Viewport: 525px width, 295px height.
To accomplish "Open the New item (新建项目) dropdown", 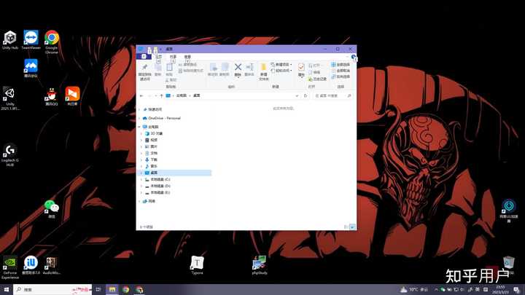I will (x=281, y=65).
